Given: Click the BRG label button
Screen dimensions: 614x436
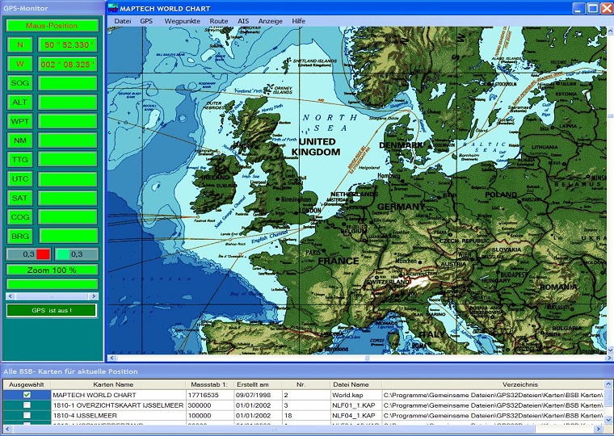Looking at the screenshot, I should coord(20,237).
